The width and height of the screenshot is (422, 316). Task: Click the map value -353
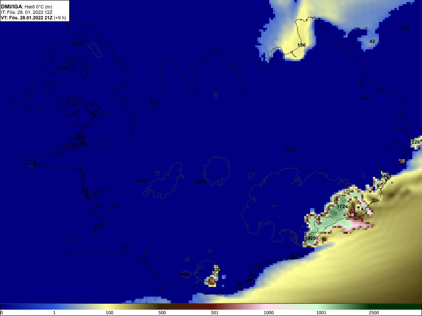pos(405,28)
